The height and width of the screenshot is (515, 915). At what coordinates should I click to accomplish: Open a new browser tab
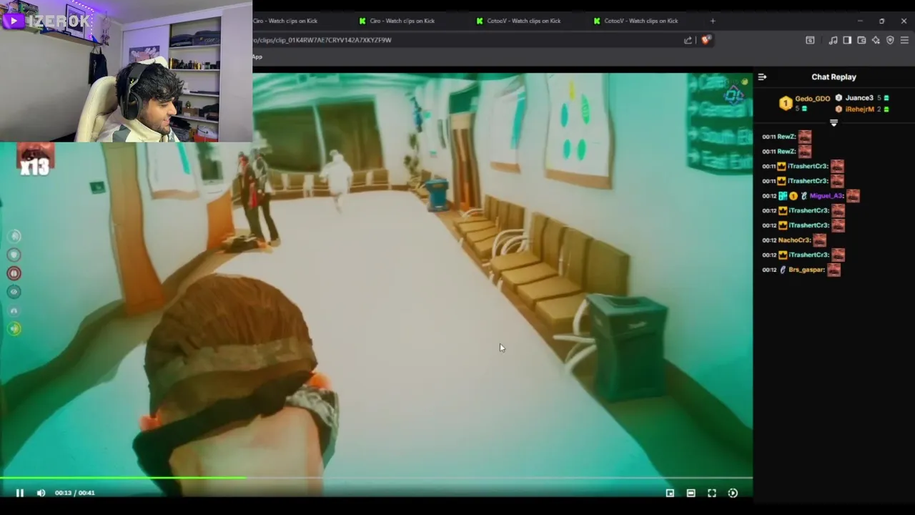tap(713, 21)
